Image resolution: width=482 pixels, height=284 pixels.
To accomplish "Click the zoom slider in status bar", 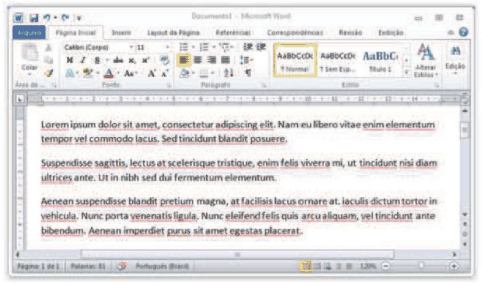I will point(421,265).
